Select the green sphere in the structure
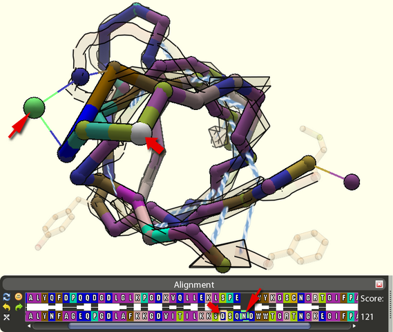The height and width of the screenshot is (332, 393). (x=34, y=108)
